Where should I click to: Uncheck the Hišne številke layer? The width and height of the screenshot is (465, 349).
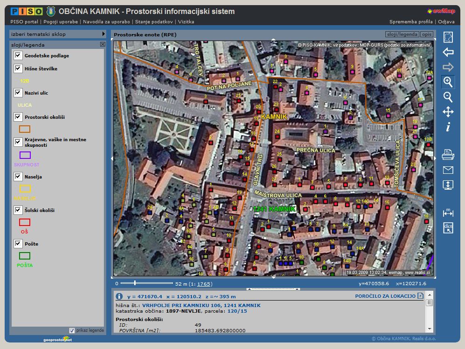(18, 68)
